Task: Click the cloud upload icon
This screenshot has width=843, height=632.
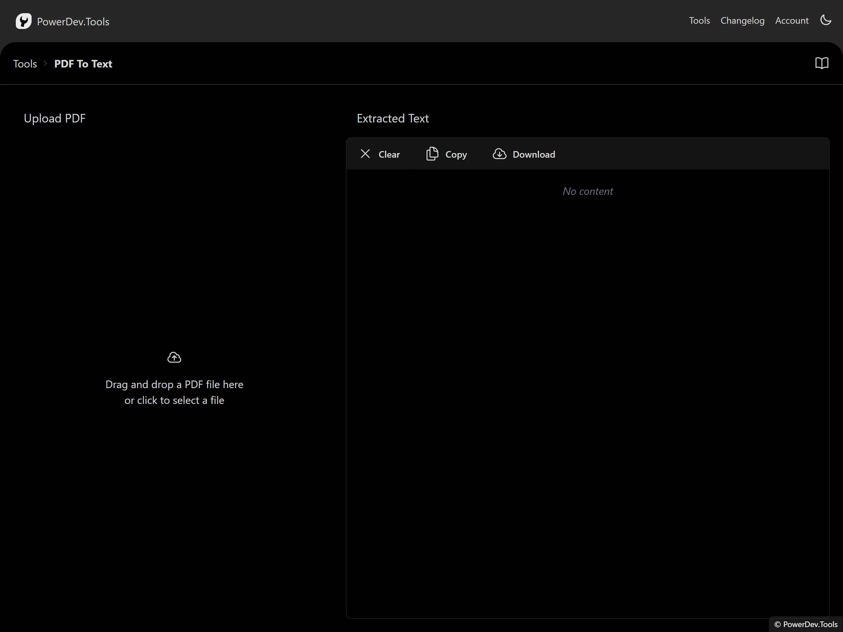Action: [174, 357]
